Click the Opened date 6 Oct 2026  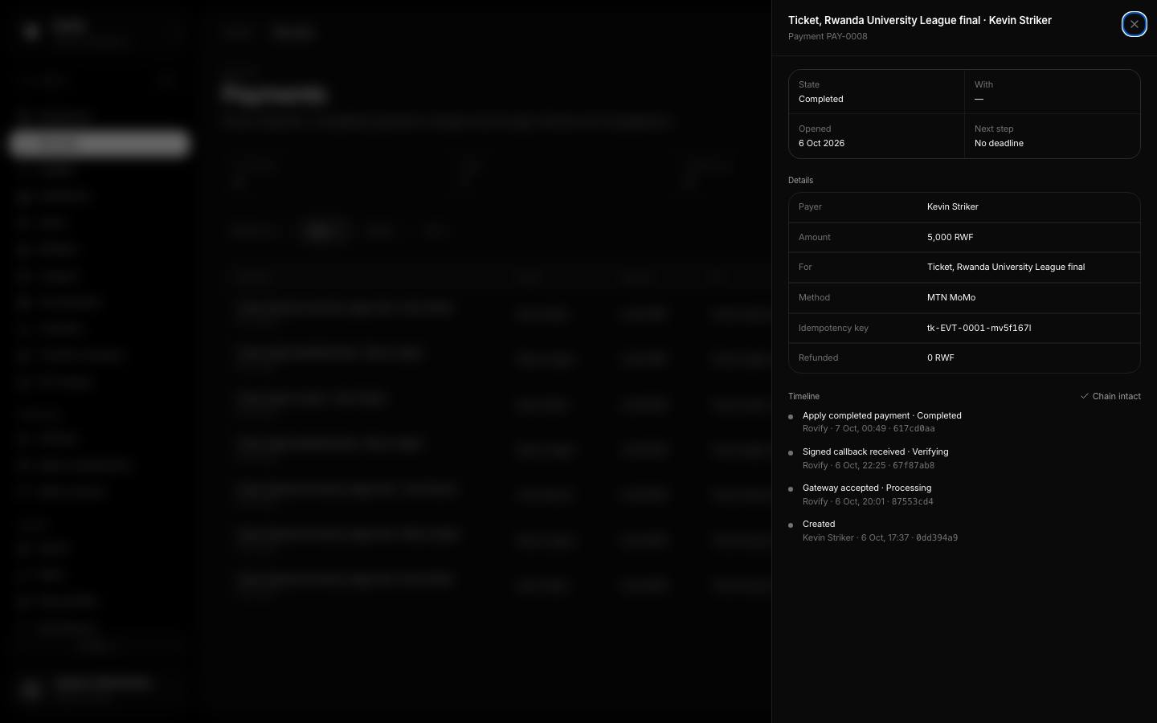point(821,143)
